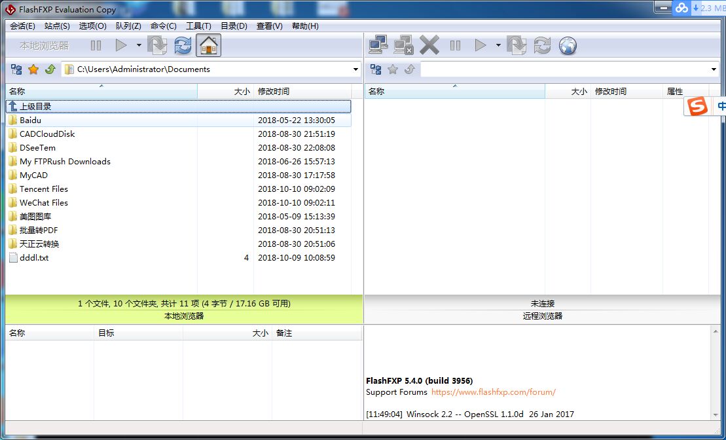This screenshot has width=726, height=440.
Task: Select the DSeeTem folder
Action: coord(178,148)
